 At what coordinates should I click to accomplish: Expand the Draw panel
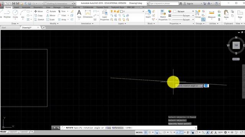(x=15, y=24)
